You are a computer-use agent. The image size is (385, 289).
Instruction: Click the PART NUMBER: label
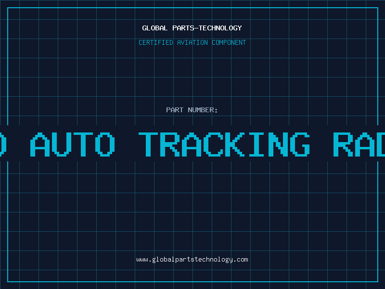(x=192, y=110)
